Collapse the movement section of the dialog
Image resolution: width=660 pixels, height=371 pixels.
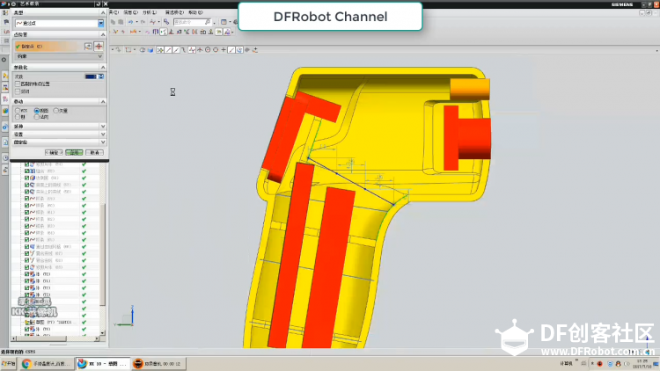[103, 101]
